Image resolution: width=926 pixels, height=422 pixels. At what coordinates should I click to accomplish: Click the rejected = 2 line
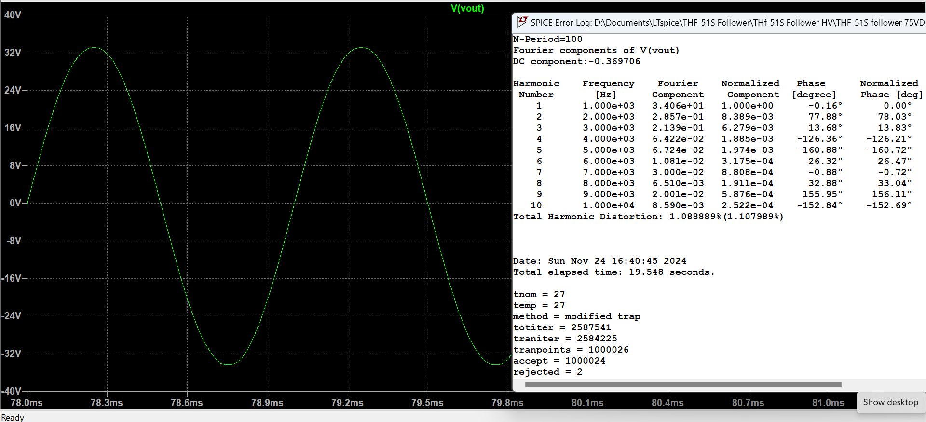point(548,372)
